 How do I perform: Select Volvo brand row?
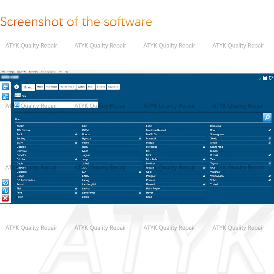(x=240, y=180)
